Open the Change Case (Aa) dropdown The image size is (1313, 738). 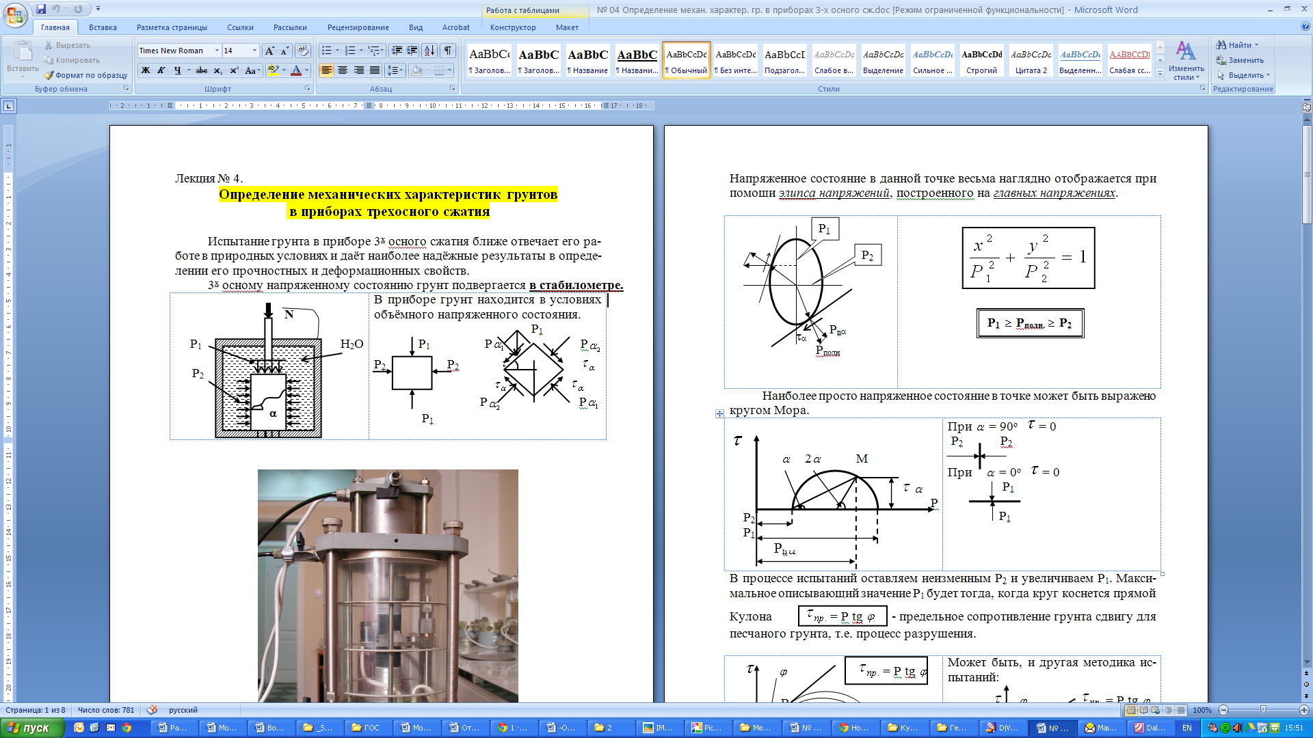tap(252, 70)
